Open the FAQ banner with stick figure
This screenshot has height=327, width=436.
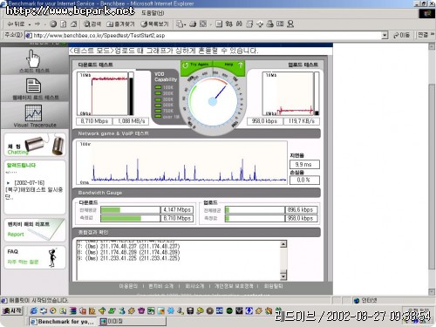[x=35, y=257]
